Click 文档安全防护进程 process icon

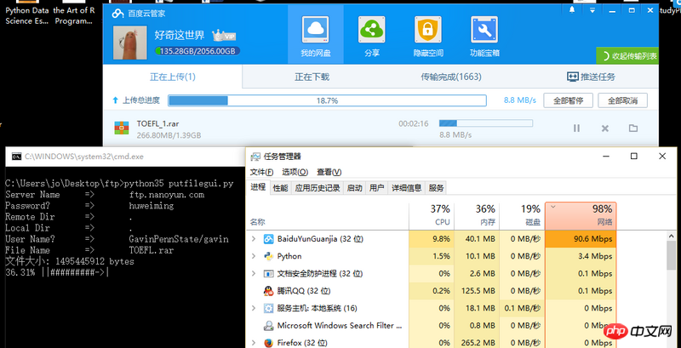pyautogui.click(x=269, y=273)
